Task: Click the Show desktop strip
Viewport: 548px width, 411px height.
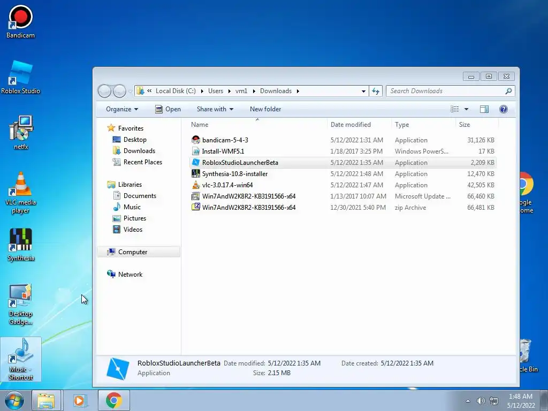Action: 544,400
